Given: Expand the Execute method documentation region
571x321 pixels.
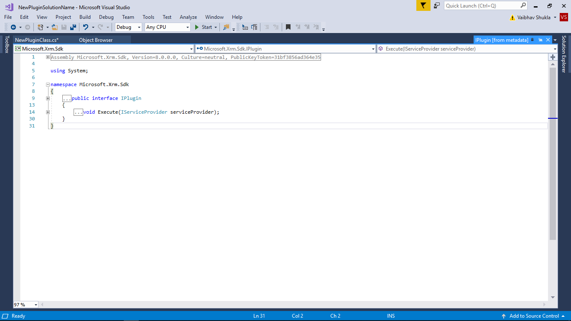Looking at the screenshot, I should pos(47,112).
